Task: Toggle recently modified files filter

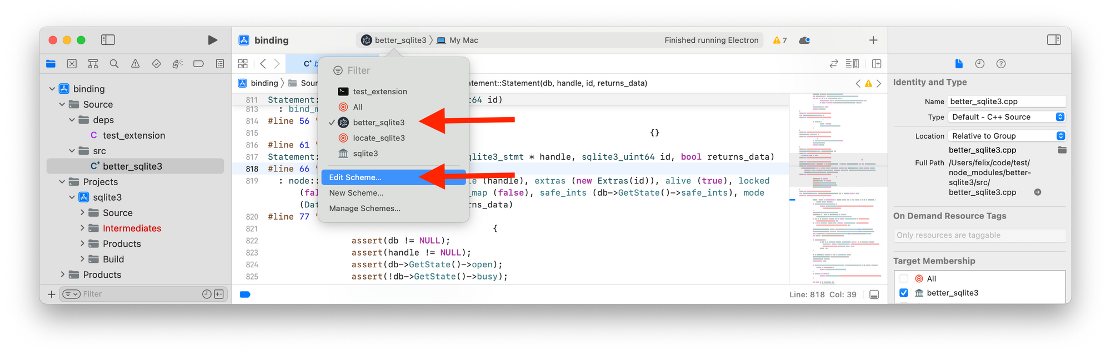Action: coord(207,294)
